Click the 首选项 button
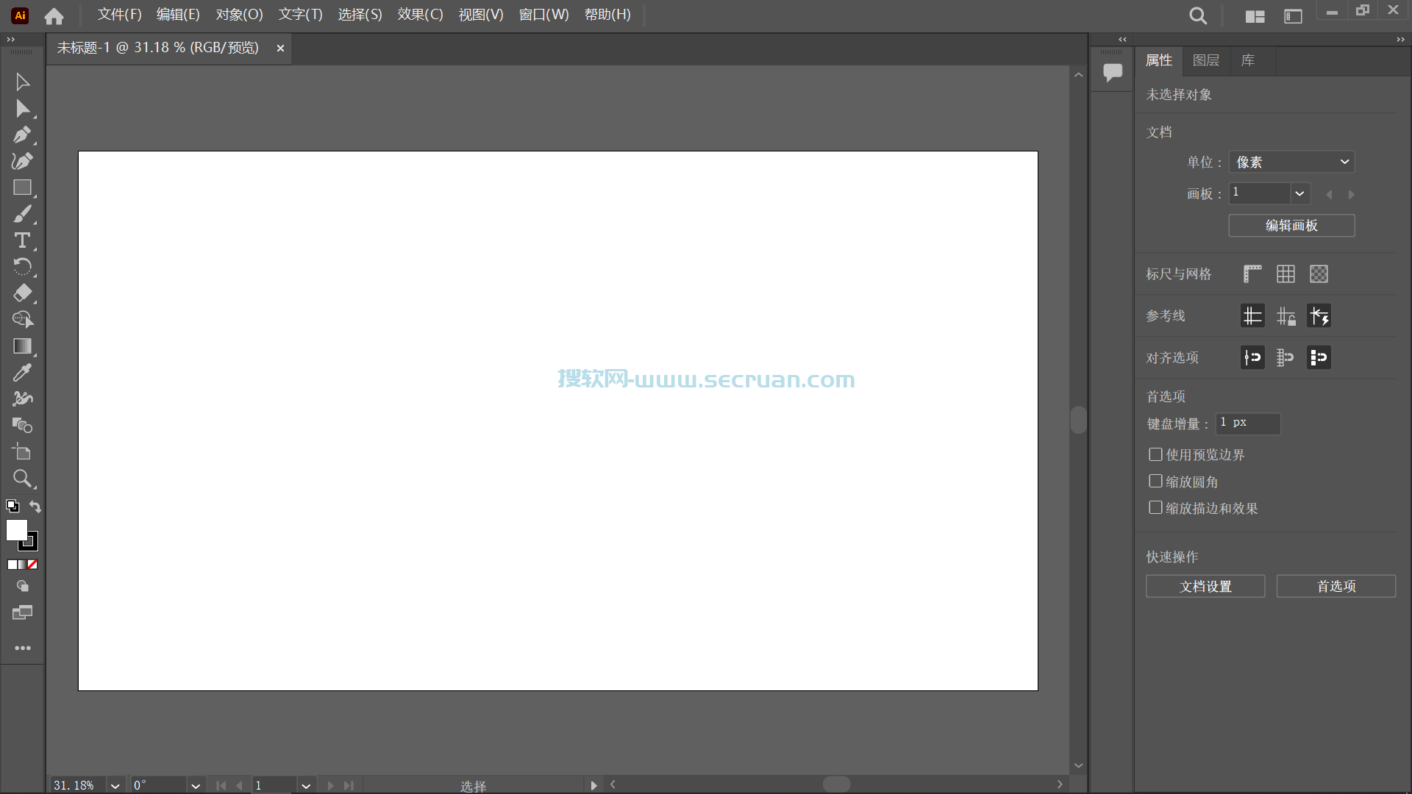Viewport: 1412px width, 794px height. [1336, 586]
